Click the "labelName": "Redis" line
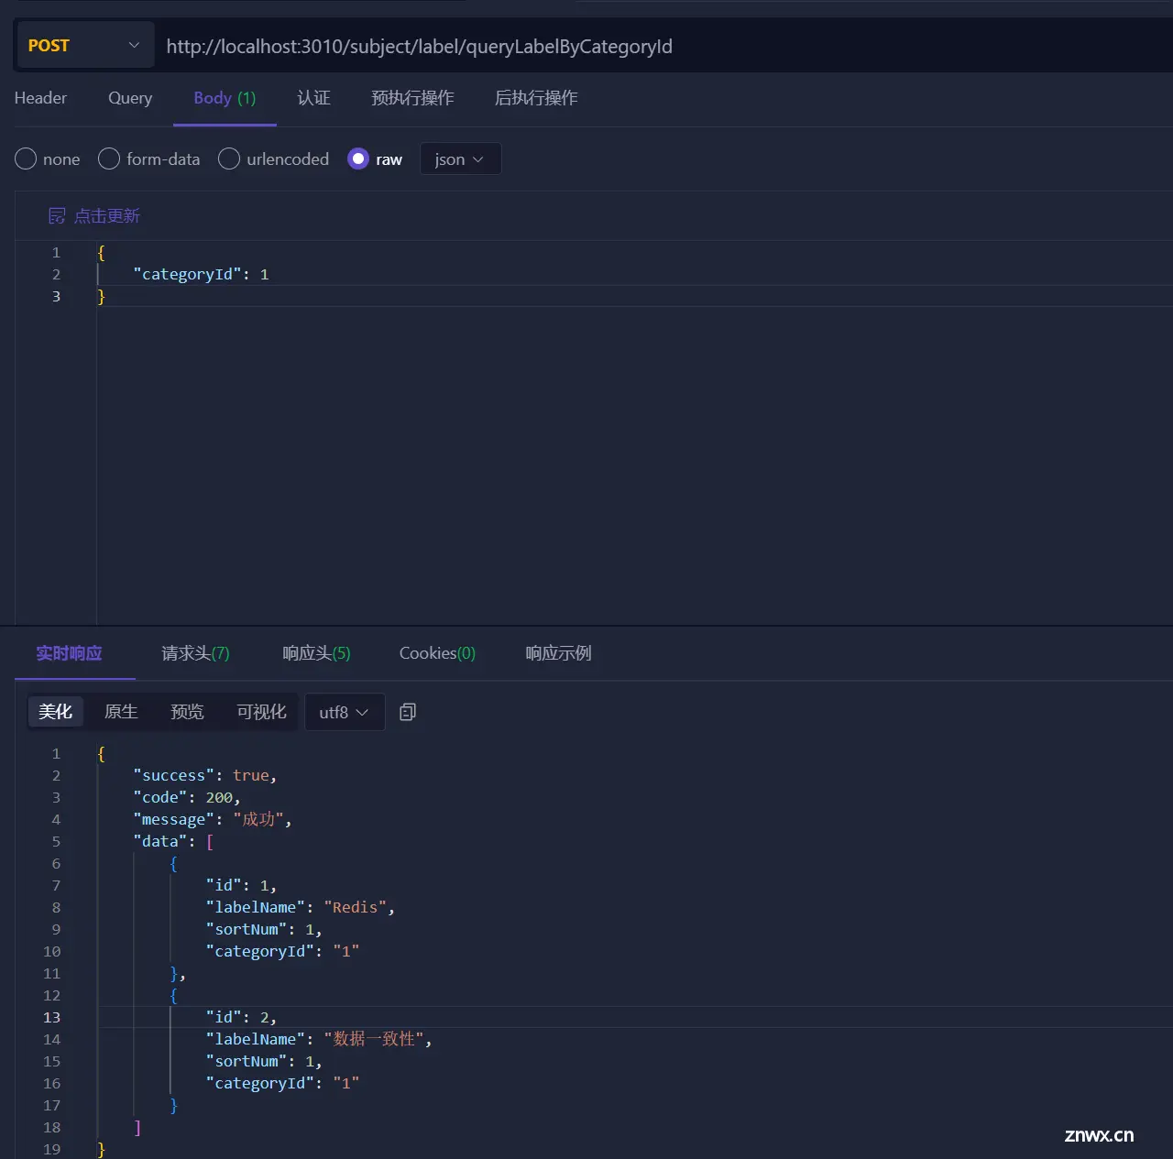1173x1159 pixels. pos(301,907)
